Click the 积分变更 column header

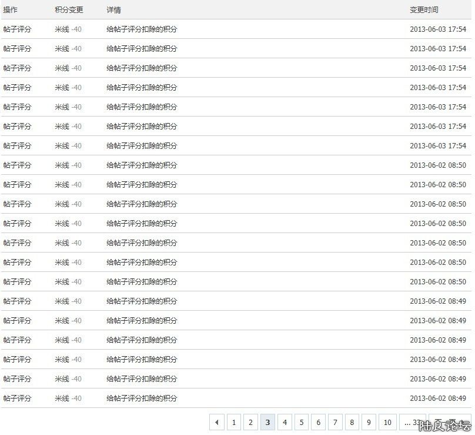point(68,9)
